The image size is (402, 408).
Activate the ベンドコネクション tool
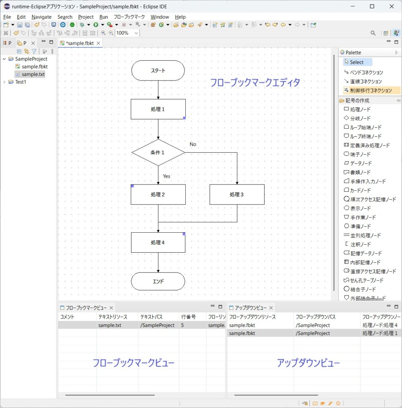pyautogui.click(x=366, y=73)
